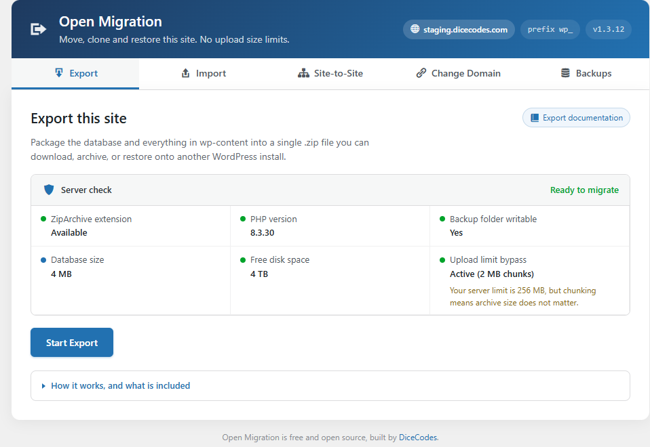
Task: Click the PHP version value 8.3.30
Action: [263, 232]
